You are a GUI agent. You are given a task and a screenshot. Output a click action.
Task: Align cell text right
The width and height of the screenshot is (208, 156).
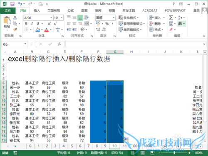[80, 24]
